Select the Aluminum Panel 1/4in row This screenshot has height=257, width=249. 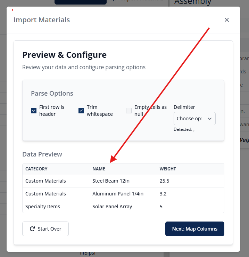pyautogui.click(x=118, y=194)
